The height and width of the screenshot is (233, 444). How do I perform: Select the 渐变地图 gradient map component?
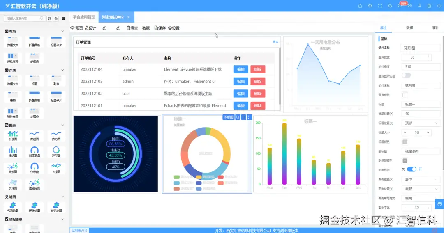[x=56, y=207]
